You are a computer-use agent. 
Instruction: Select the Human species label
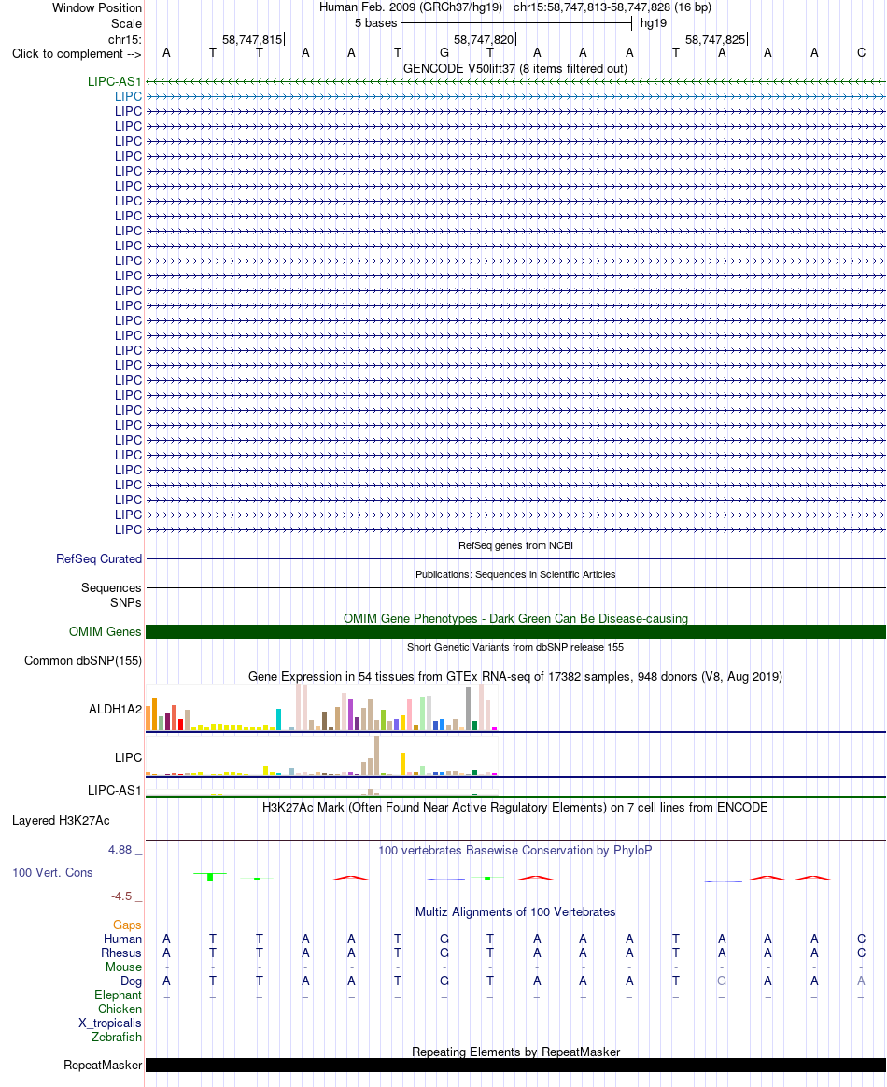[x=122, y=939]
